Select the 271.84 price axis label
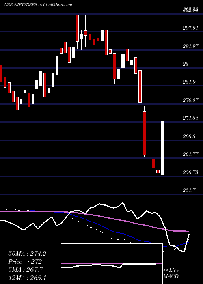This screenshot has width=203, height=284. [x=190, y=118]
